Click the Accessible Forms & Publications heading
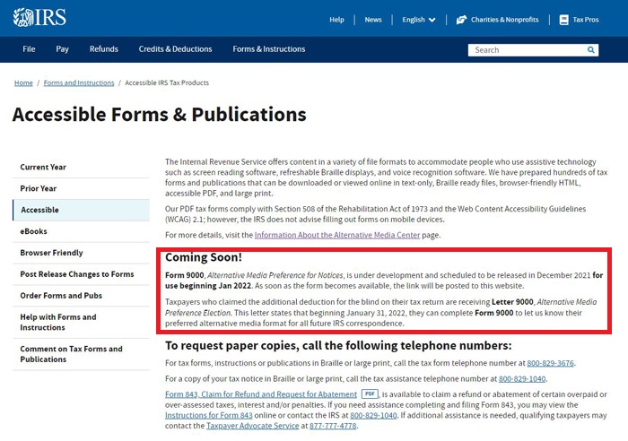The image size is (628, 441). [x=160, y=115]
